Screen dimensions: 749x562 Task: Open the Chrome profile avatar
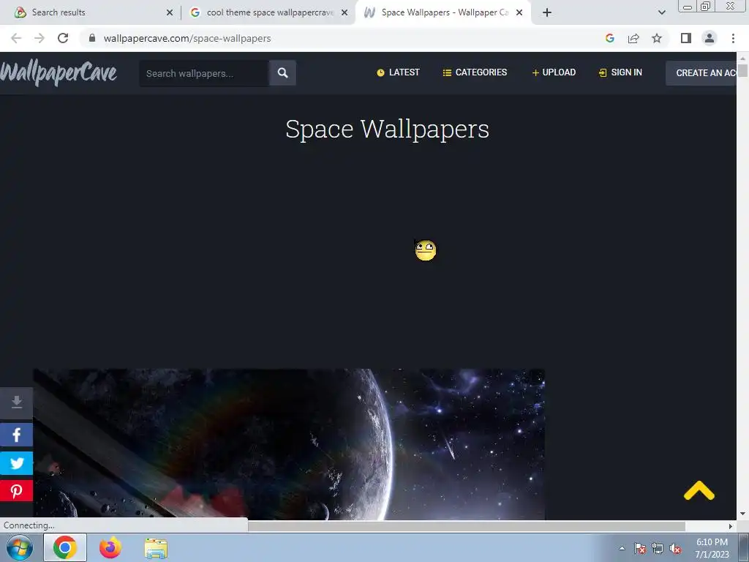coord(710,38)
